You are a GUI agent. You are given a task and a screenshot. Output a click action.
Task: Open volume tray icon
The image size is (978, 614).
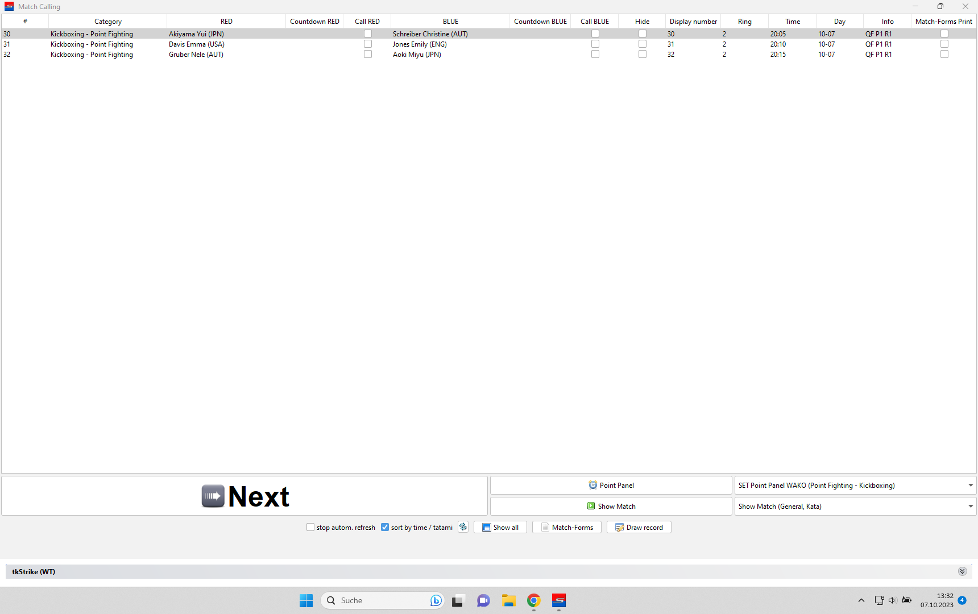(892, 600)
